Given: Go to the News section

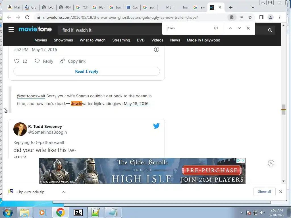Looking at the screenshot, I should click(x=175, y=40).
